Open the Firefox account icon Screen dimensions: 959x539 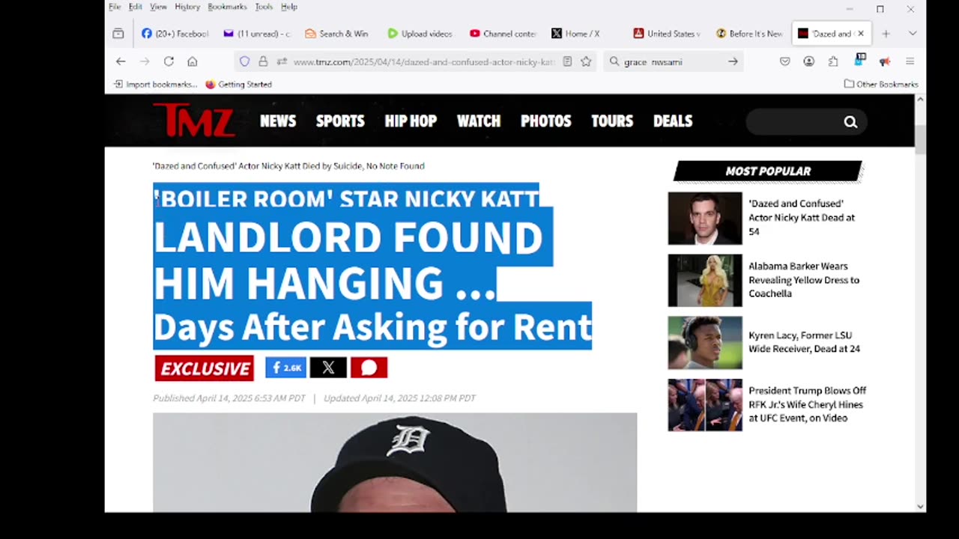808,61
